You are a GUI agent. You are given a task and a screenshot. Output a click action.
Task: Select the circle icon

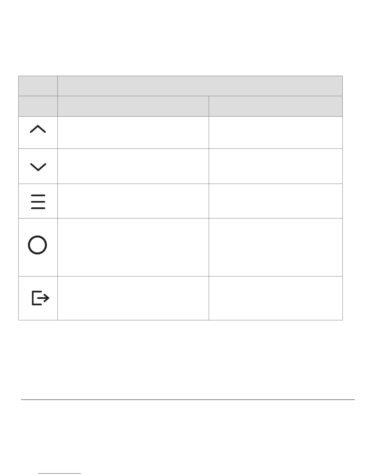pyautogui.click(x=38, y=245)
